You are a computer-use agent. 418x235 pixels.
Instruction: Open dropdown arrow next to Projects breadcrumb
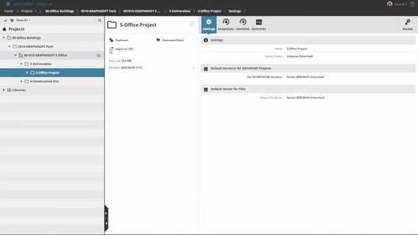click(36, 11)
